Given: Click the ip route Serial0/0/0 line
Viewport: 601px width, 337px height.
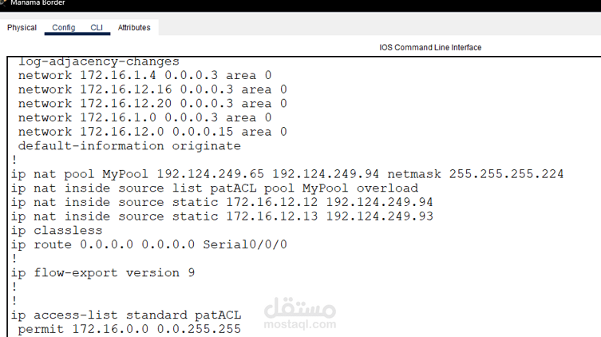Looking at the screenshot, I should 148,244.
